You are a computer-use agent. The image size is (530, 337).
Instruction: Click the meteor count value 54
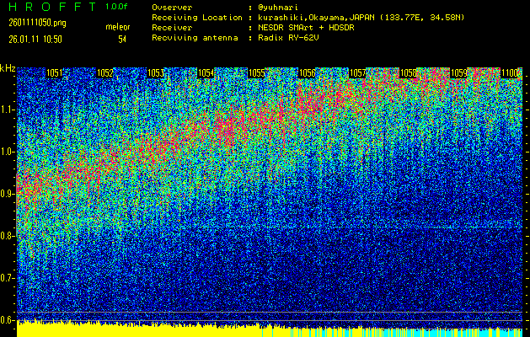[x=122, y=39]
